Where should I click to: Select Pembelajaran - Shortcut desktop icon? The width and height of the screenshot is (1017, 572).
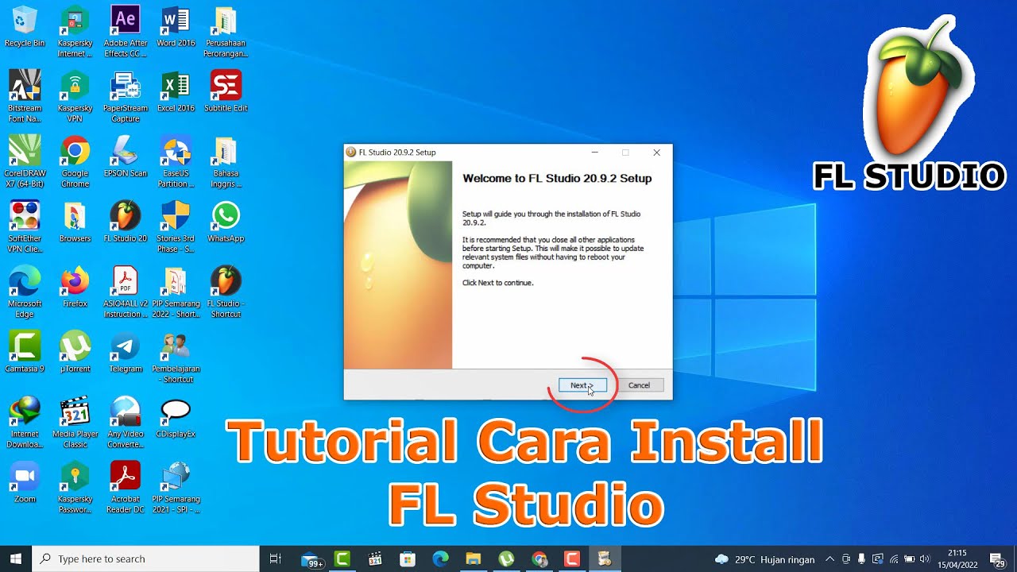pos(176,357)
